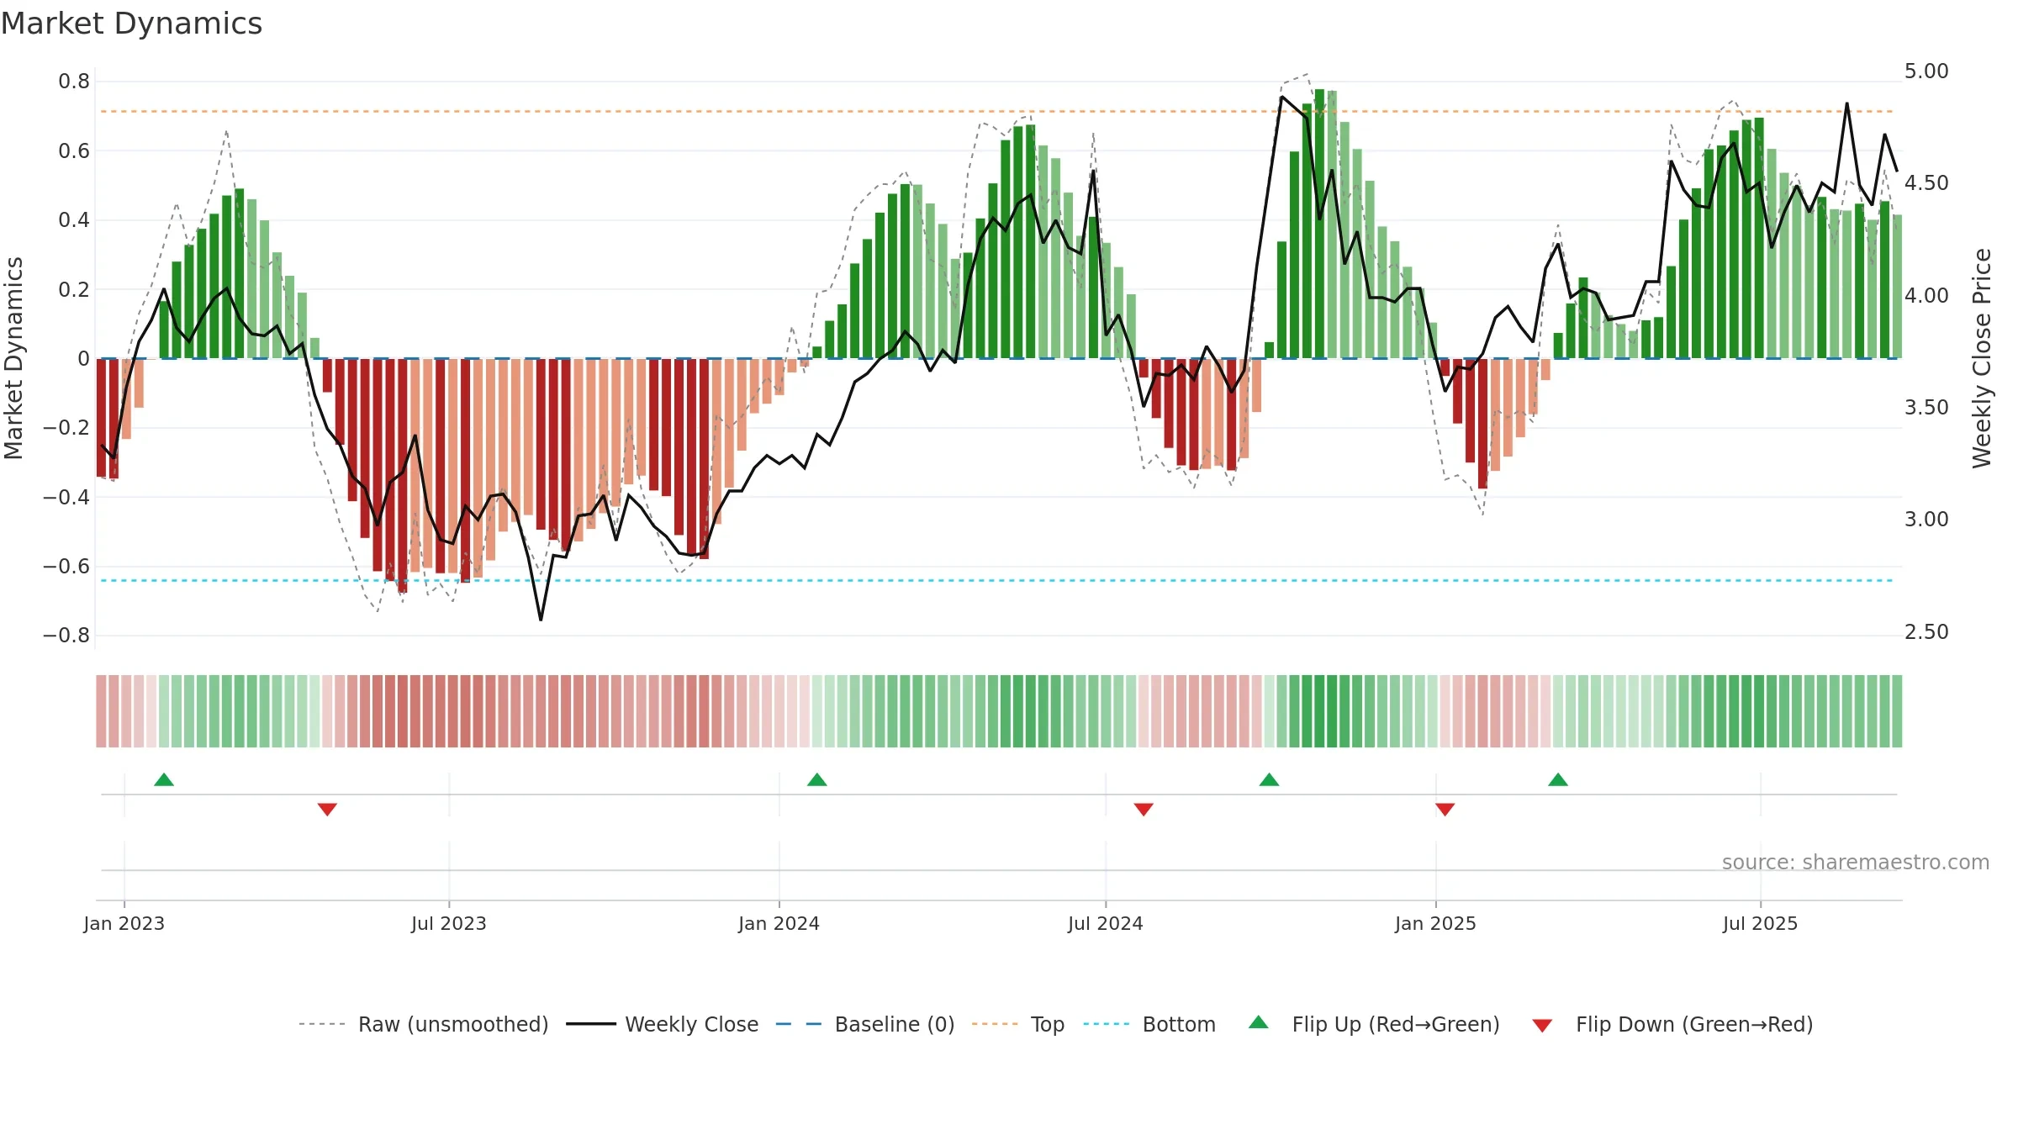
Task: Click the Jul 2024 x-axis label
Action: (1106, 923)
